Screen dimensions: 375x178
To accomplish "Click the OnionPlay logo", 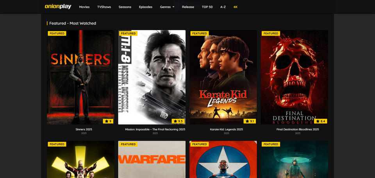I will (x=58, y=7).
